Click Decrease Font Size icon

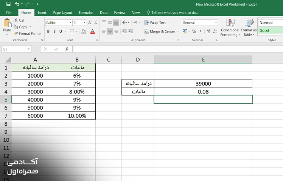[96, 23]
